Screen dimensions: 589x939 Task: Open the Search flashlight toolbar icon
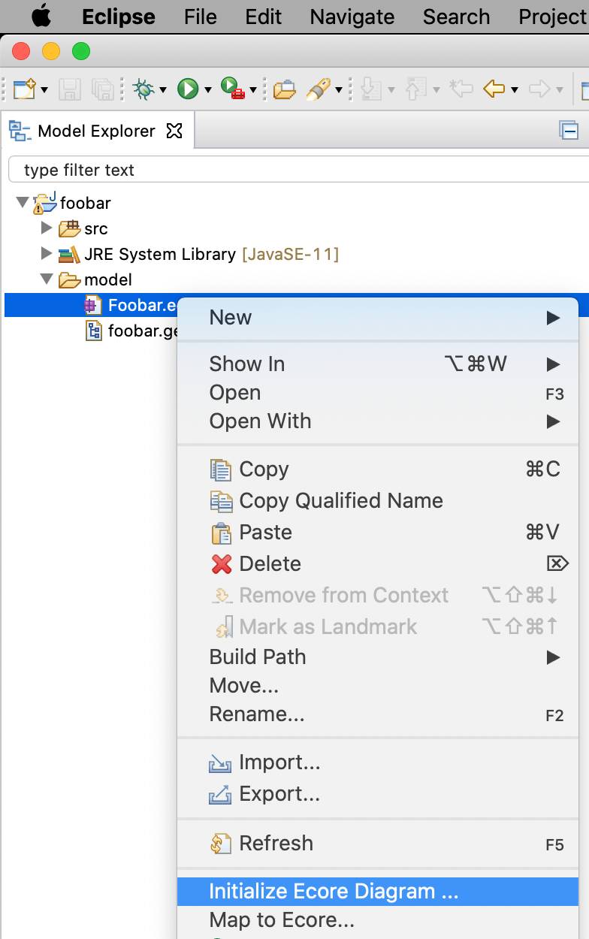(x=318, y=89)
